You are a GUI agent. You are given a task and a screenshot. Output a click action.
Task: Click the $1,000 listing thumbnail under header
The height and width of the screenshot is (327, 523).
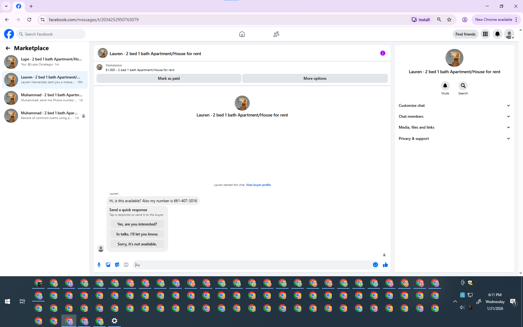point(100,67)
